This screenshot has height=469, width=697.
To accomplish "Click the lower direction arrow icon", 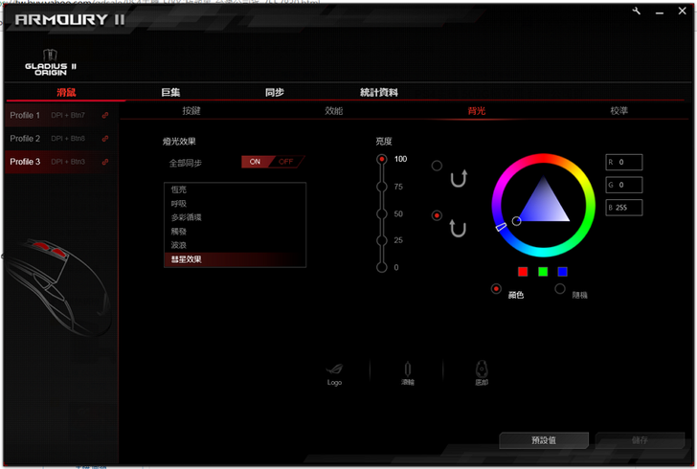I will tap(458, 229).
